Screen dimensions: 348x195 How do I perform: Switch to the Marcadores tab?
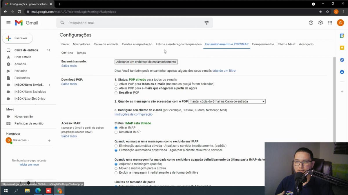[81, 44]
